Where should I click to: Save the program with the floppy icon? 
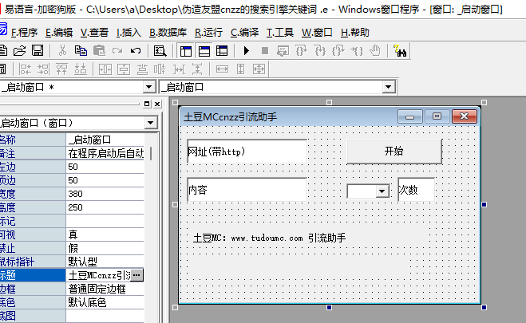(x=38, y=51)
